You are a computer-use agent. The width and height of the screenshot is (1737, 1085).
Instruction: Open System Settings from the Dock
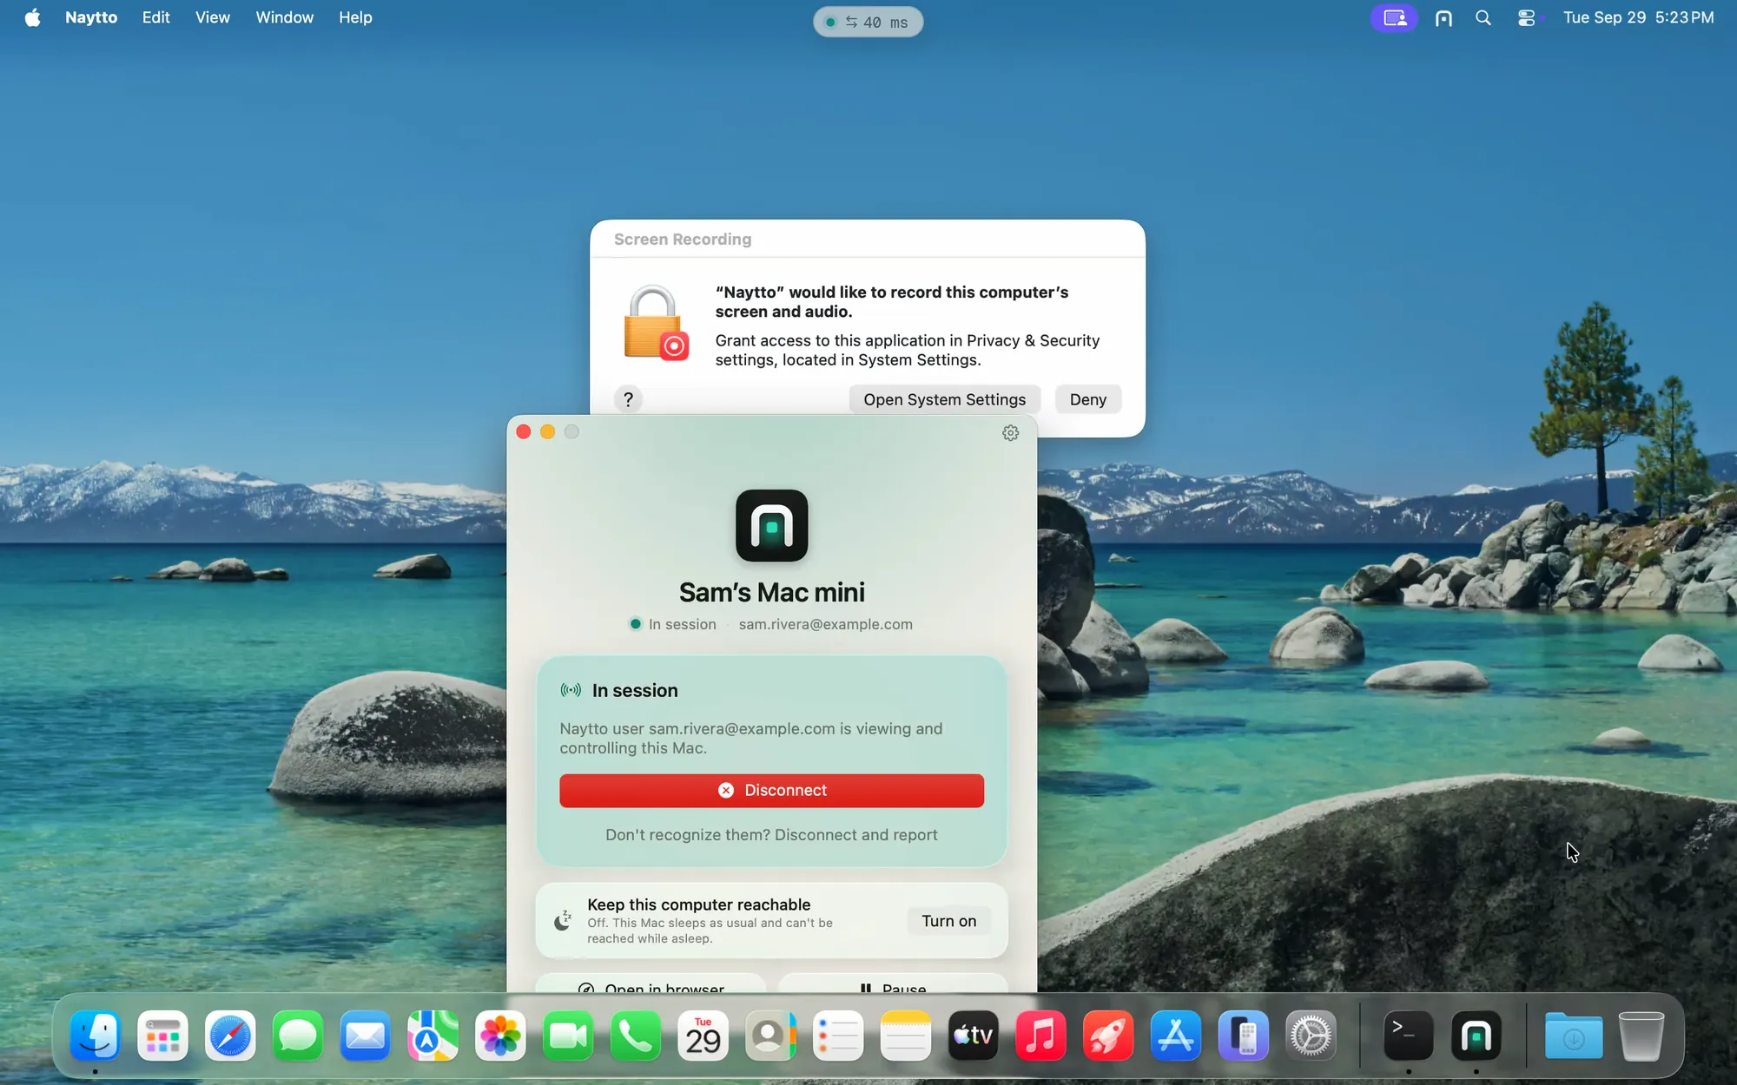pos(1311,1036)
